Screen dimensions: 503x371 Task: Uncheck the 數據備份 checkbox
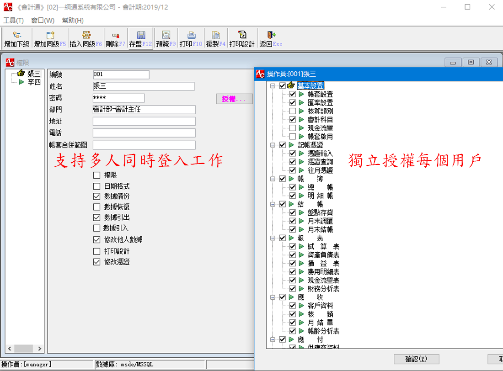[97, 196]
